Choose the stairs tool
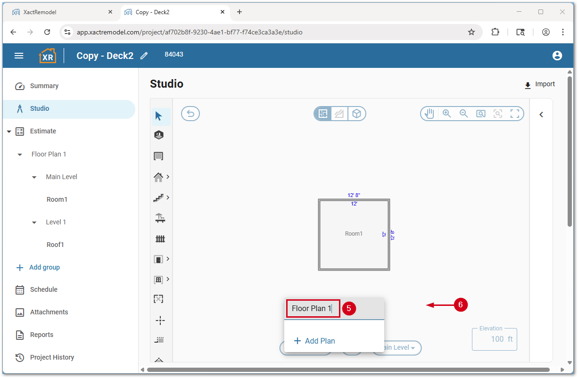578x378 pixels. pyautogui.click(x=158, y=198)
